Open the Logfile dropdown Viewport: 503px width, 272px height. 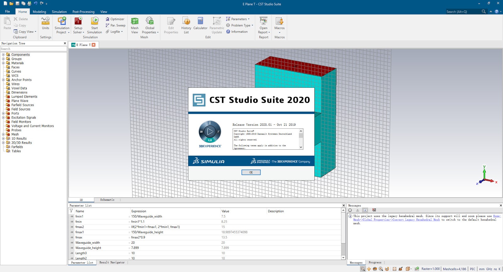point(114,32)
